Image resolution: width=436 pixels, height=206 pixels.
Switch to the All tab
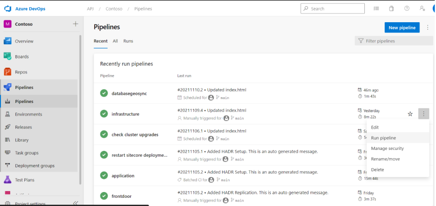pos(115,41)
